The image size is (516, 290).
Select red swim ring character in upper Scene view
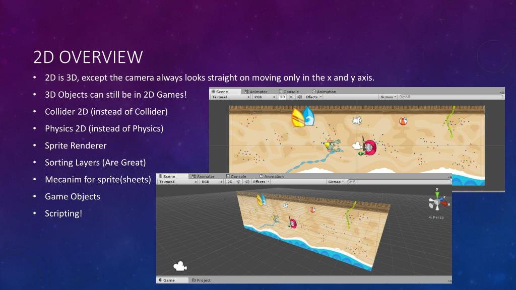(370, 148)
